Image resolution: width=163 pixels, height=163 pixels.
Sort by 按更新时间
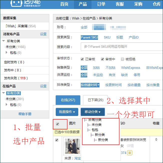pyautogui.click(x=113, y=85)
